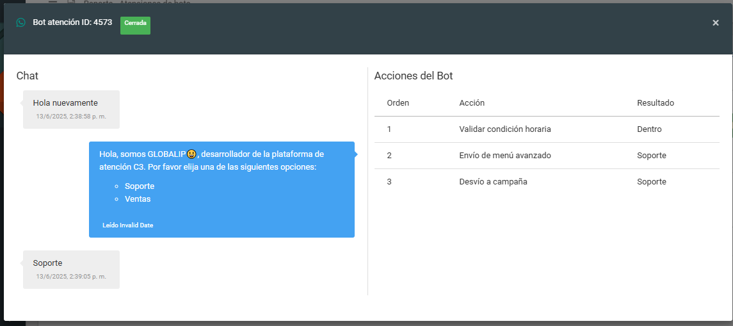733x326 pixels.
Task: Select the 'Hola nuevamente' chat message
Action: pyautogui.click(x=65, y=102)
